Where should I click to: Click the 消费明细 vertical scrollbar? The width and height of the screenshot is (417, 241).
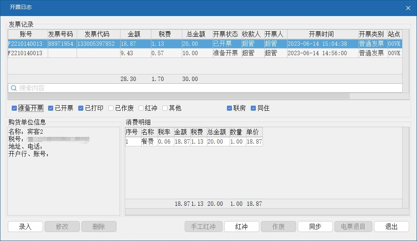pos(406,167)
